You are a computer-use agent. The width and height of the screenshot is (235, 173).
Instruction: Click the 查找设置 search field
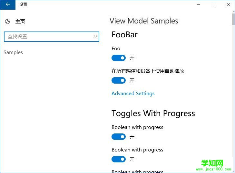coord(48,37)
